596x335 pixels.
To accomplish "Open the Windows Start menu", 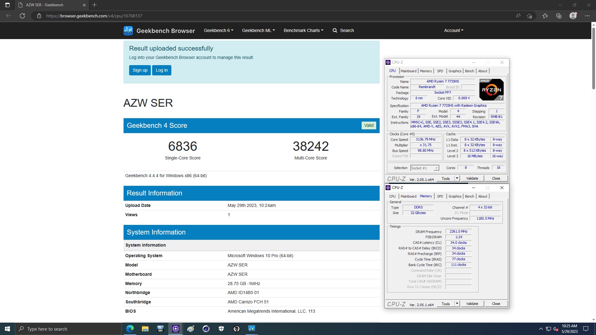I will pyautogui.click(x=7, y=329).
